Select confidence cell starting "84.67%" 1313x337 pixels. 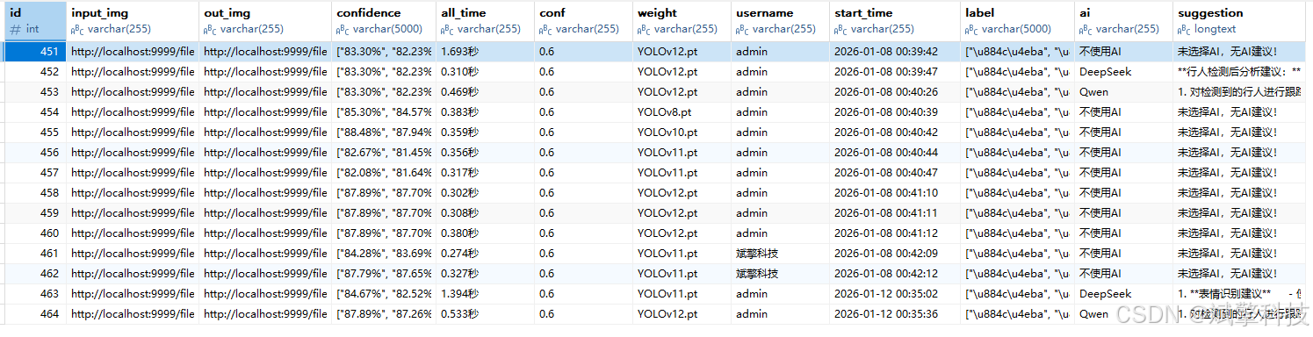click(x=384, y=294)
